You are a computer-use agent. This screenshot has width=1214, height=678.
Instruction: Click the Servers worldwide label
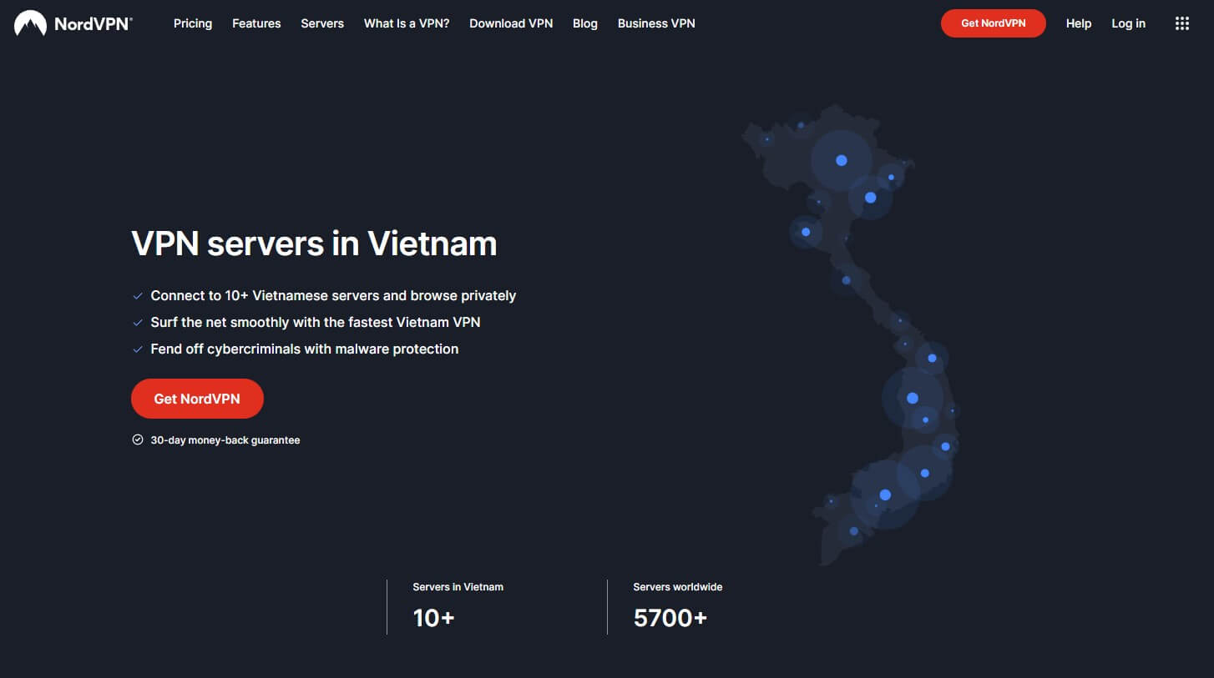point(678,587)
